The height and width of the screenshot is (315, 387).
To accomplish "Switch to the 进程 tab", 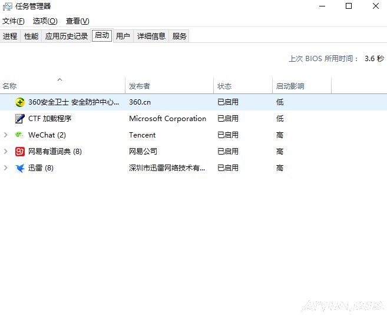I will click(x=10, y=36).
